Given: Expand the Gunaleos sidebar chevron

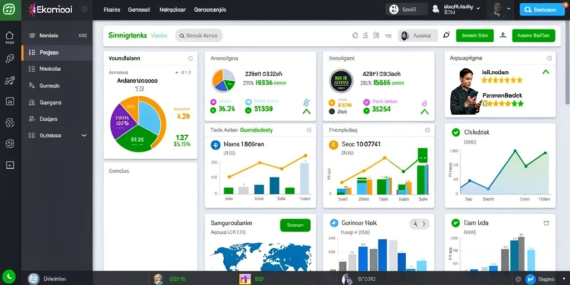Looking at the screenshot, I should (x=84, y=135).
